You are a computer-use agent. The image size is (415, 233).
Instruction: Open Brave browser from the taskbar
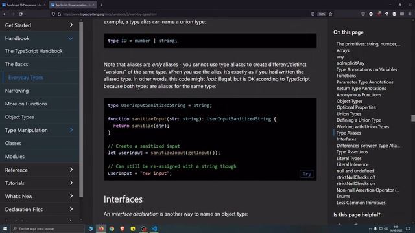[123, 228]
